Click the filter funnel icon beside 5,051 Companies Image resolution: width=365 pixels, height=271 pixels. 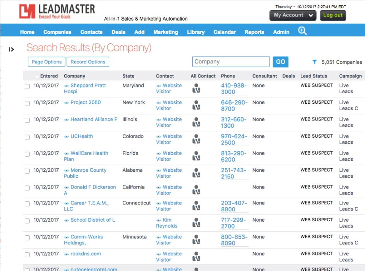coord(314,62)
